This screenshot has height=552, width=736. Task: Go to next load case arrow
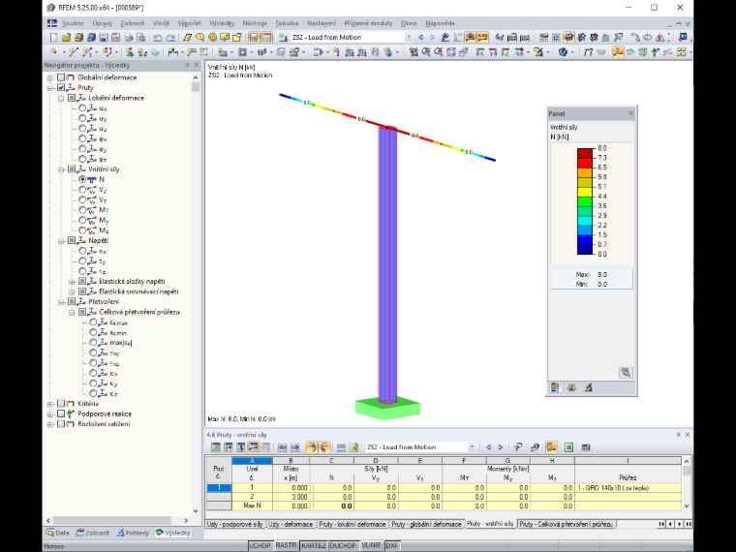(x=432, y=37)
